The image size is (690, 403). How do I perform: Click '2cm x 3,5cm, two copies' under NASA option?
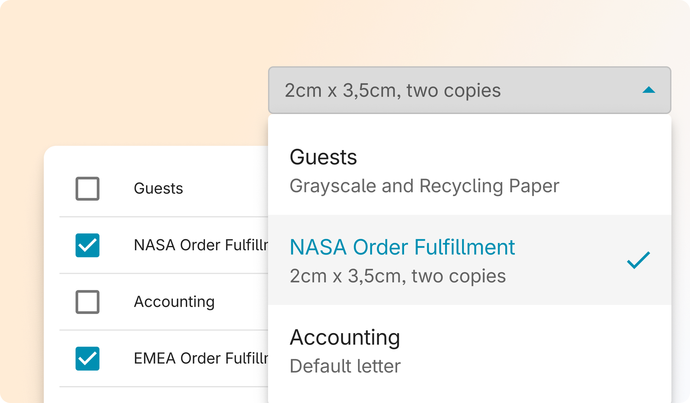[398, 276]
